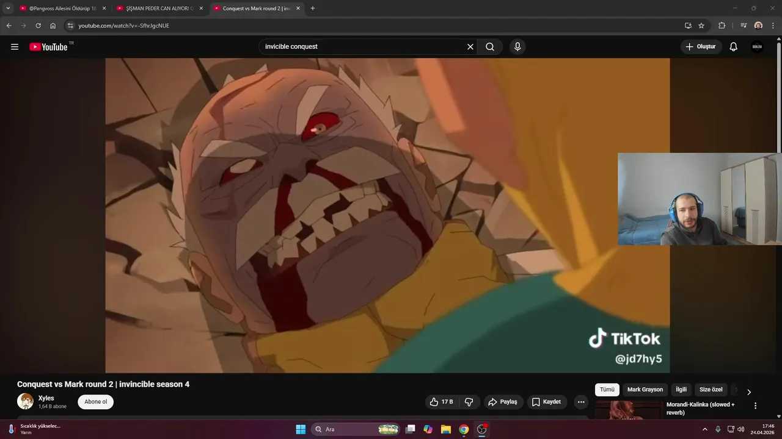Open the Oluştur create menu
Image resolution: width=782 pixels, height=439 pixels.
click(701, 47)
